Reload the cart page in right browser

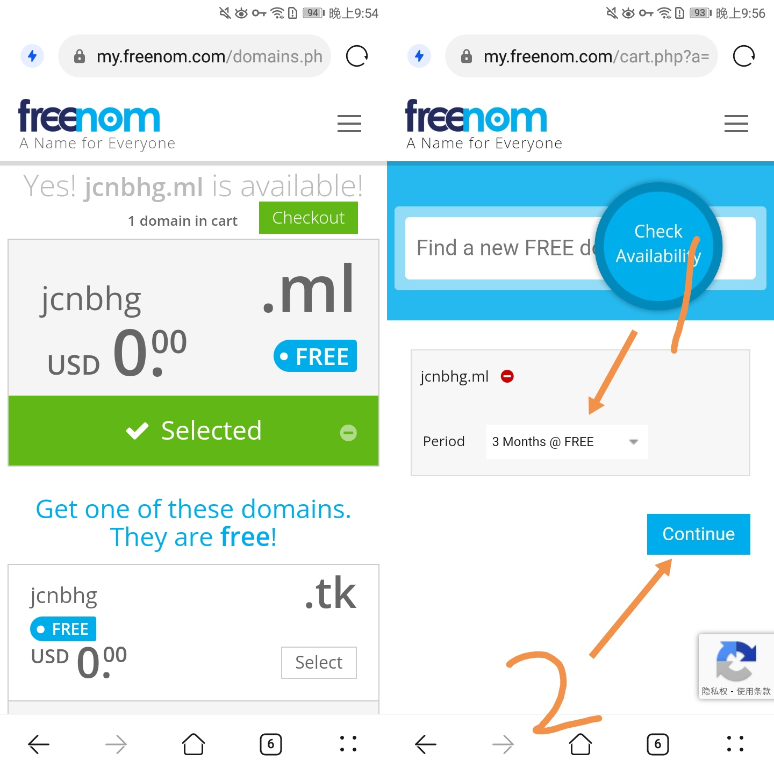[744, 56]
